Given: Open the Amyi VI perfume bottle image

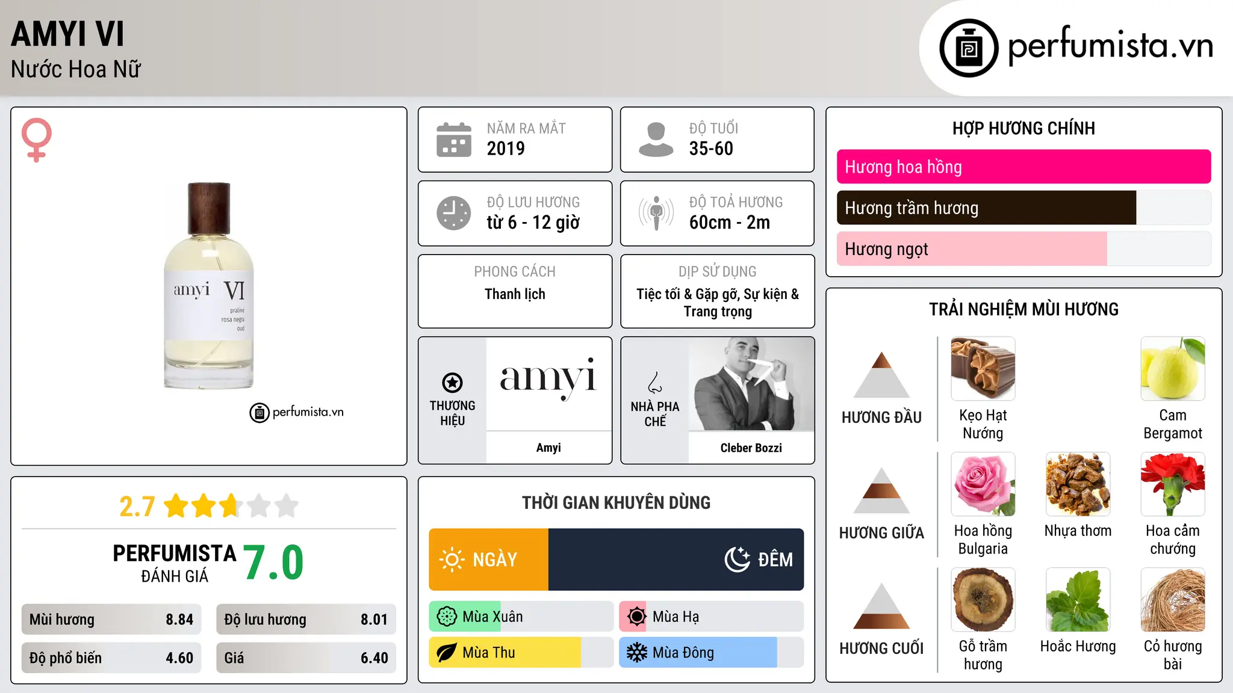Looking at the screenshot, I should pyautogui.click(x=209, y=286).
